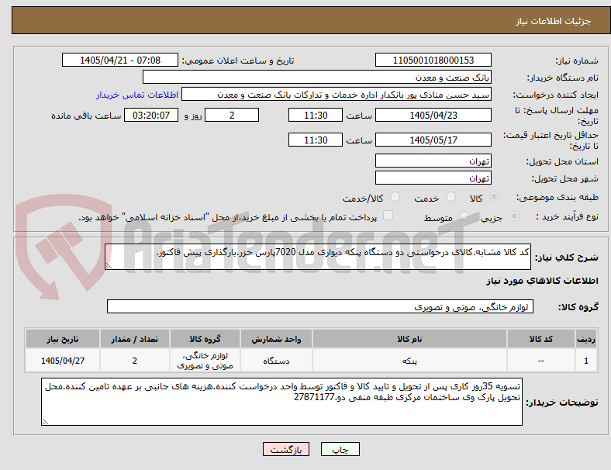Click the دستگاه unit cell

[276, 361]
